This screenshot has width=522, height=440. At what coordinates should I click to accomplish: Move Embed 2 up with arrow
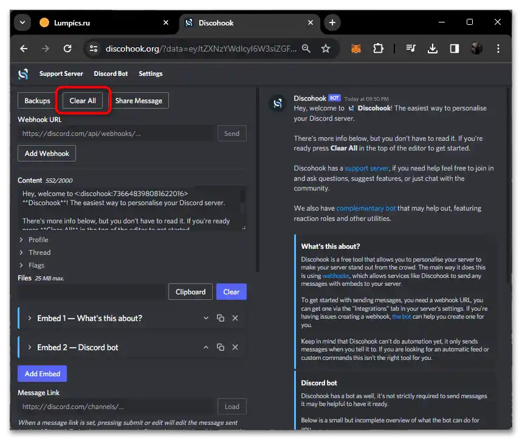206,347
